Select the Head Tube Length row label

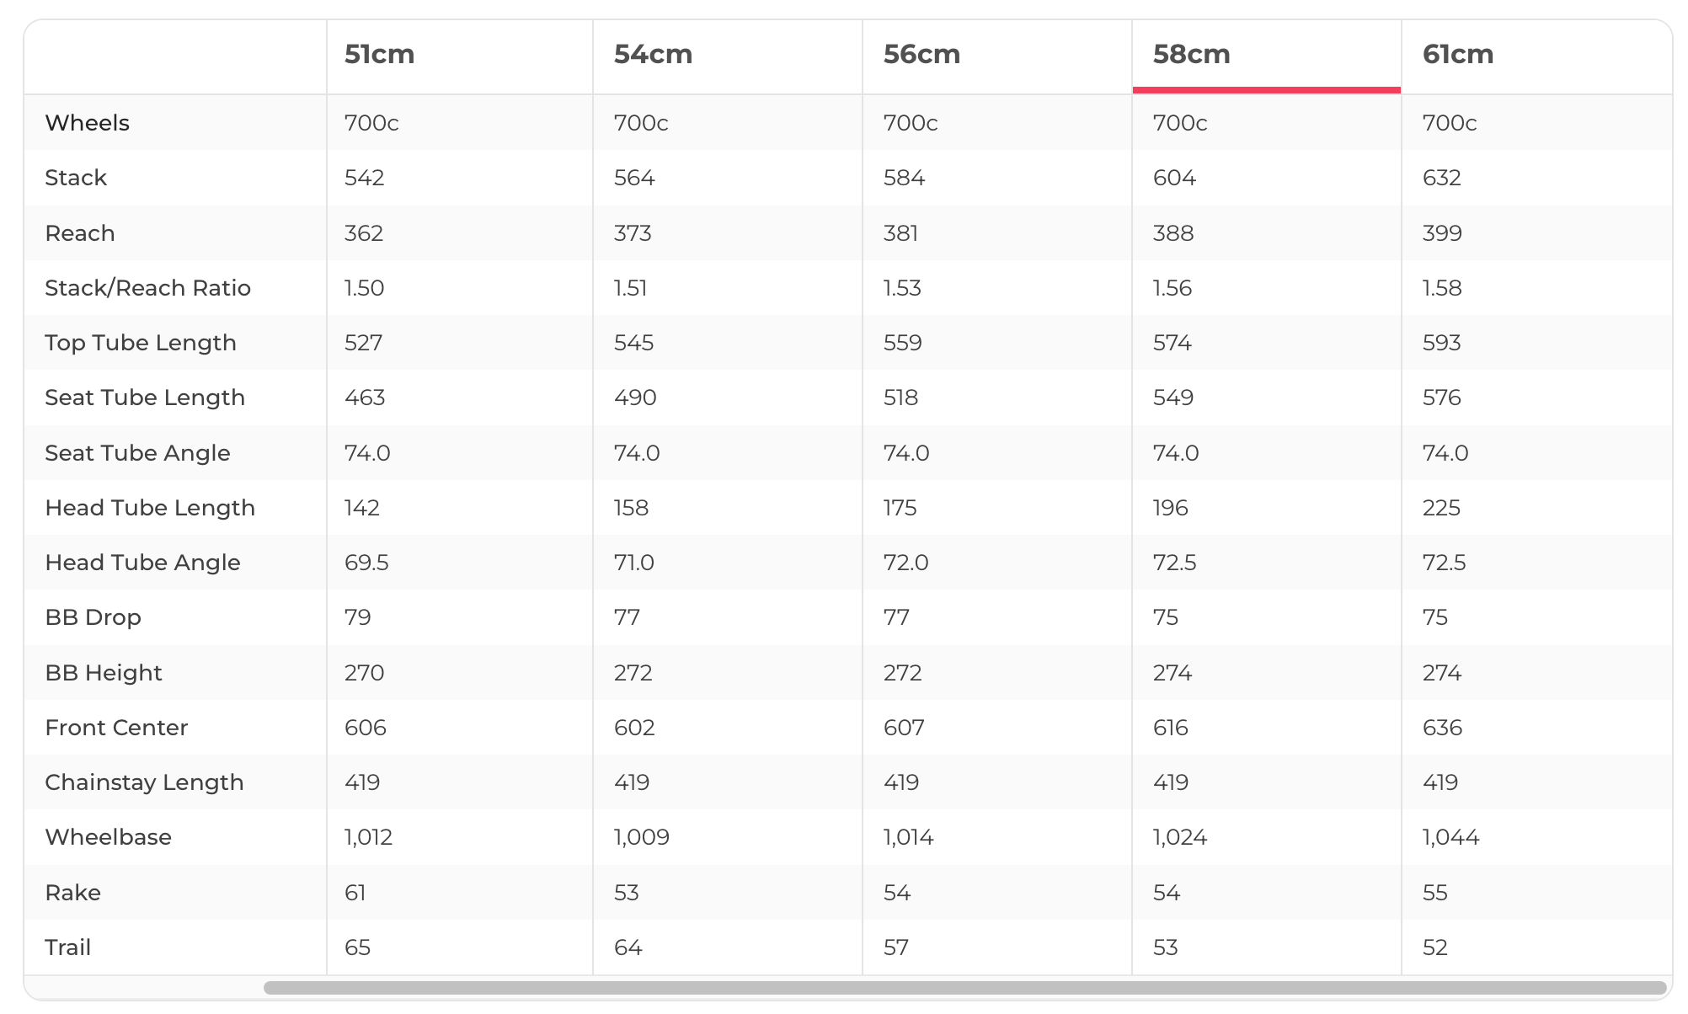pyautogui.click(x=150, y=508)
